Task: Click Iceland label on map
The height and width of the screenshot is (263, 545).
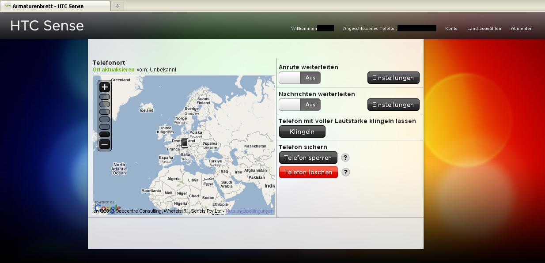Action: coord(147,110)
